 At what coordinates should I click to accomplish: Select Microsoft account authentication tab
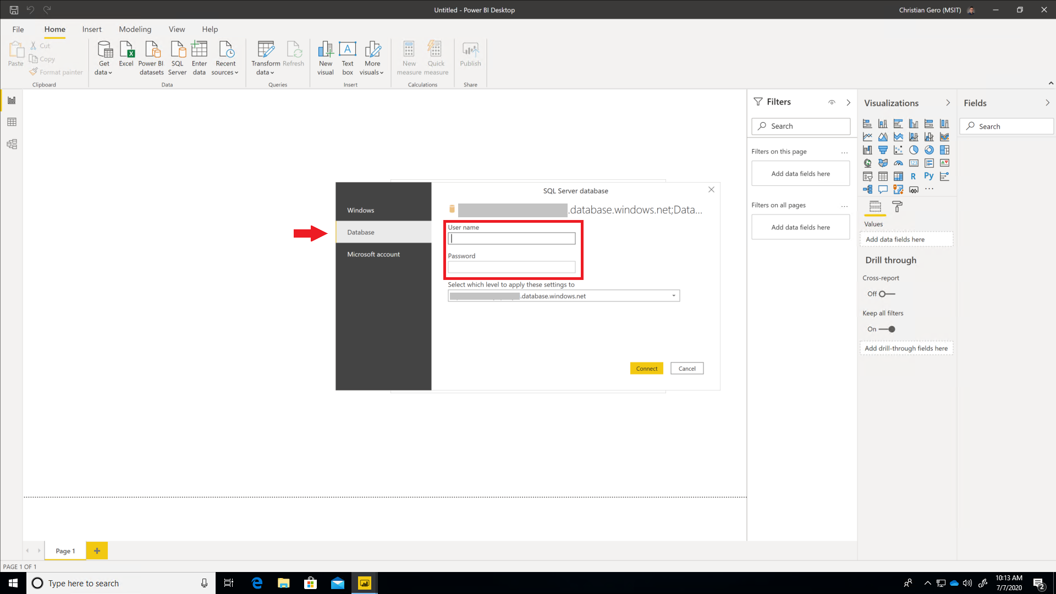373,254
